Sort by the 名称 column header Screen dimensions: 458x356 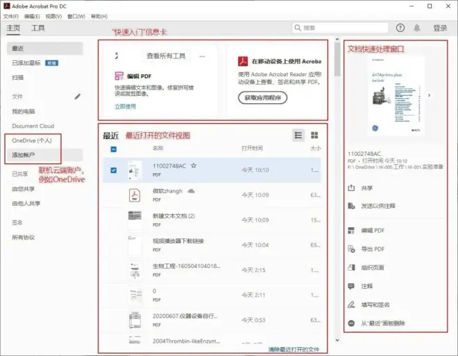tap(158, 148)
